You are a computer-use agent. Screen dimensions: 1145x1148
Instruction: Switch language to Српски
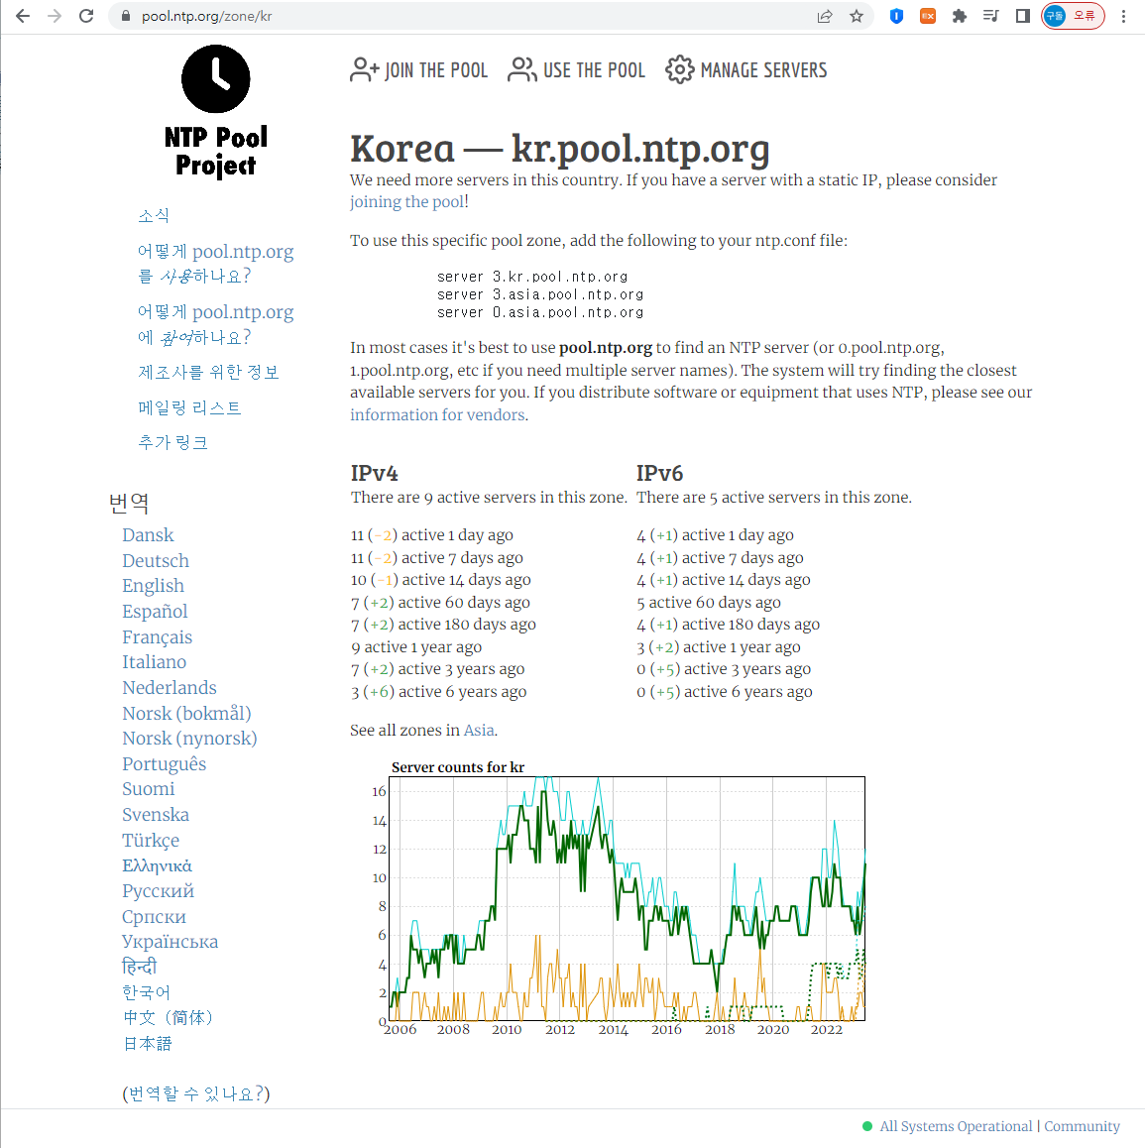click(154, 917)
